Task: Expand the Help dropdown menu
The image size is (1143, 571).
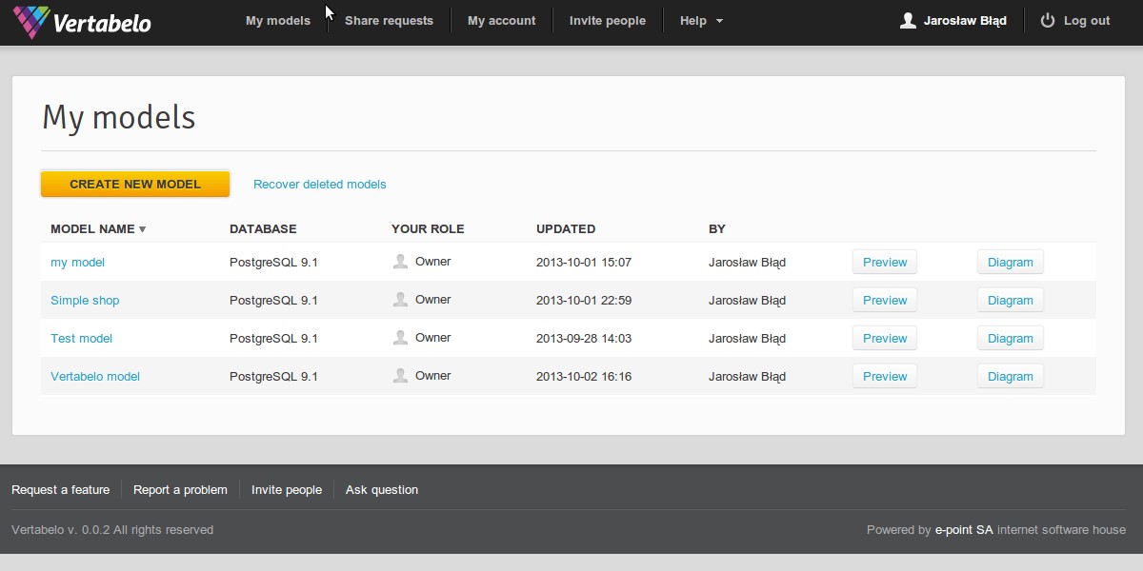Action: 701,21
